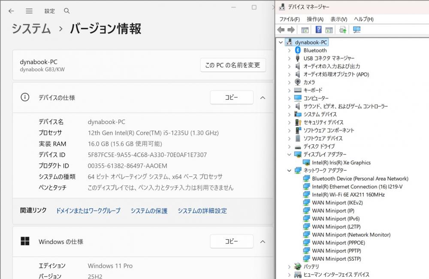Click Bluetooth icon in device tree
The width and height of the screenshot is (429, 279).
(298, 50)
